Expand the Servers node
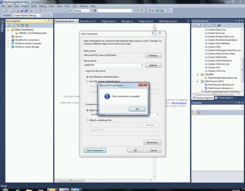Viewport: 245px width, 191px height. coord(8,36)
